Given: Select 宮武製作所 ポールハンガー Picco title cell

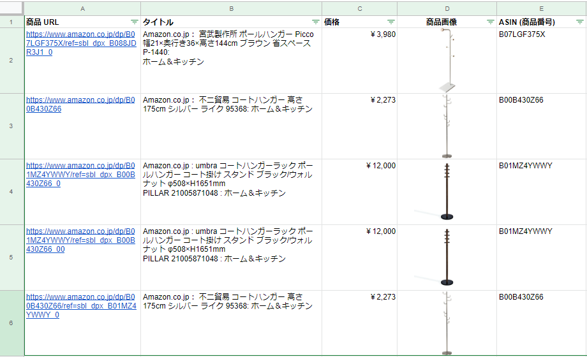Looking at the screenshot, I should pos(232,61).
